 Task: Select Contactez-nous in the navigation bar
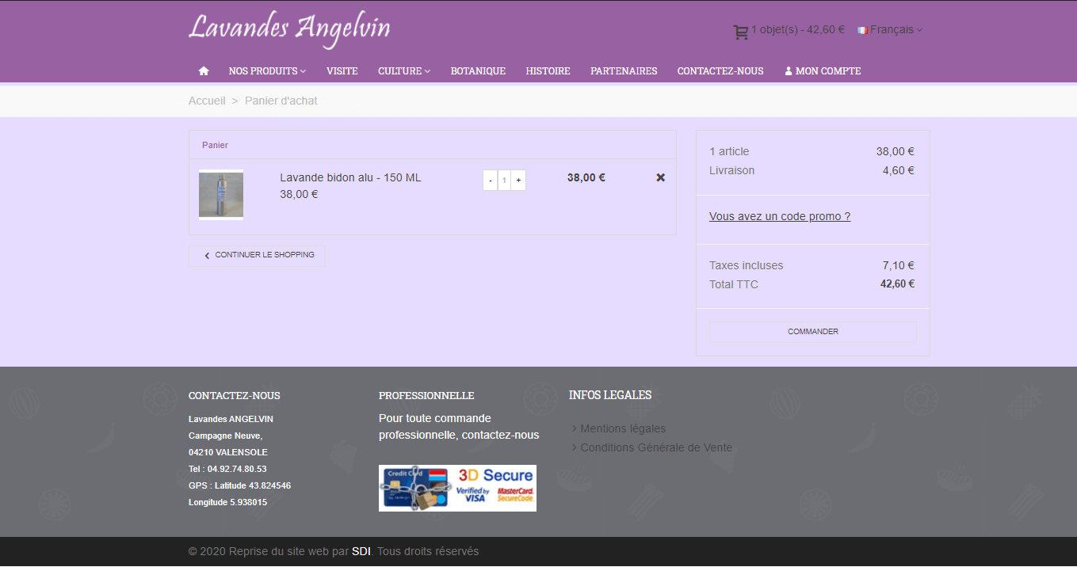pos(720,70)
